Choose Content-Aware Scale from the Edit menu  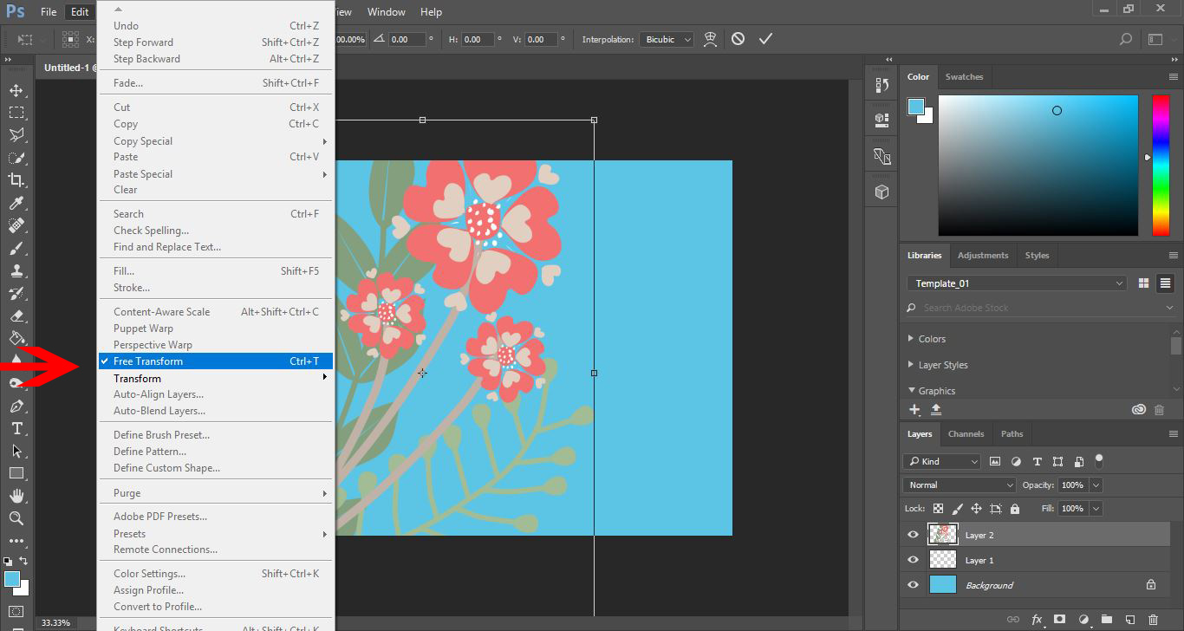click(161, 312)
